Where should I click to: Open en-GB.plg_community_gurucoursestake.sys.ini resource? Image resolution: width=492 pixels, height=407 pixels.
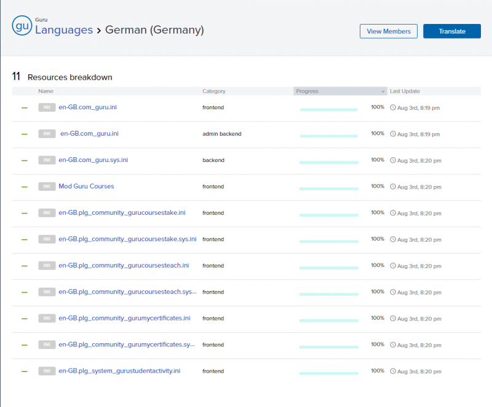(127, 239)
